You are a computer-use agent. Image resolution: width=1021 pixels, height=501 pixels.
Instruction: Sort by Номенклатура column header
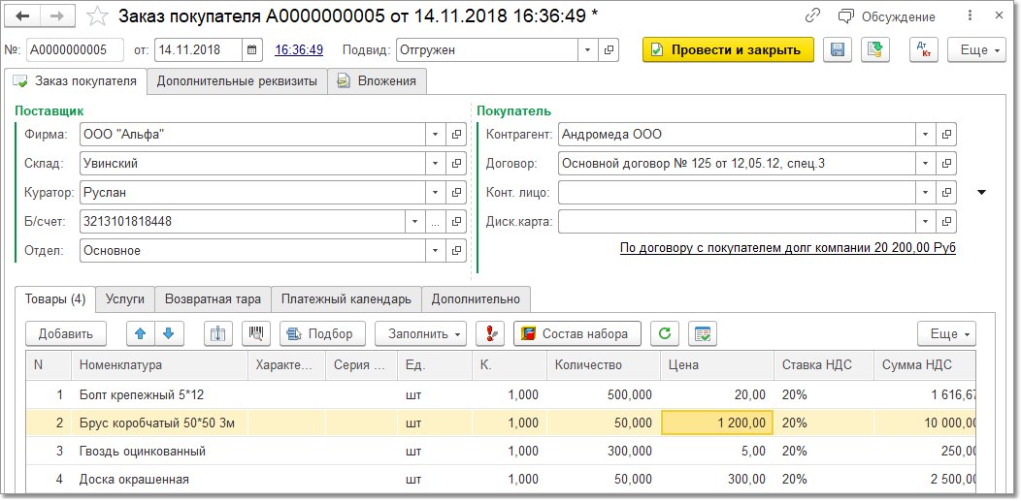click(159, 365)
